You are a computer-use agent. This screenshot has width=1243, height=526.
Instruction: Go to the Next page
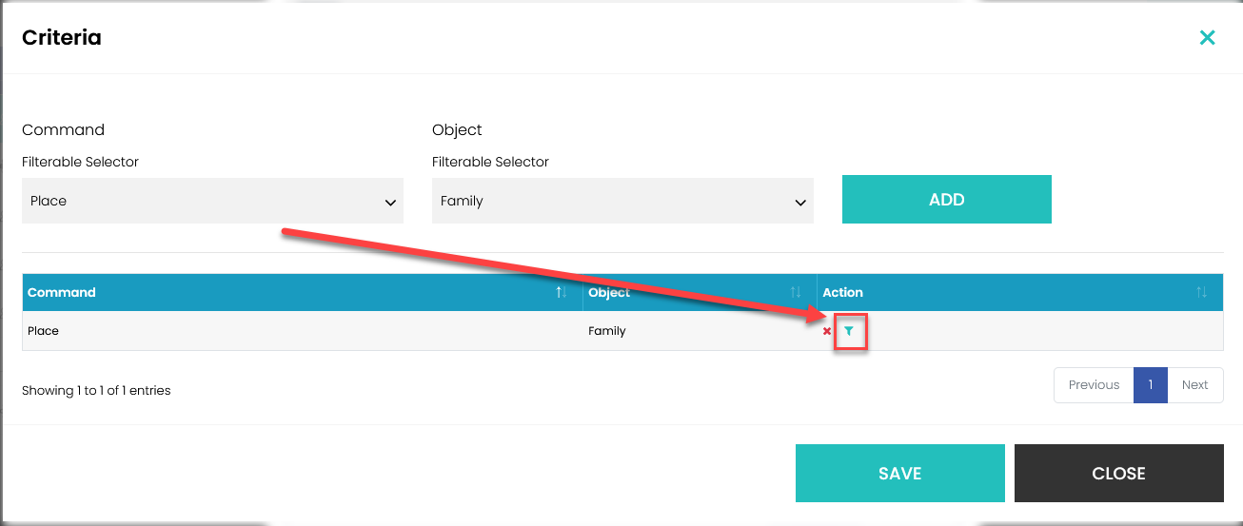click(x=1194, y=385)
